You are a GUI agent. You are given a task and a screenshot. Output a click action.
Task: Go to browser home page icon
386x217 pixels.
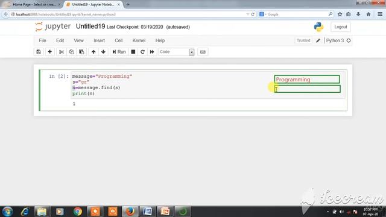click(369, 14)
